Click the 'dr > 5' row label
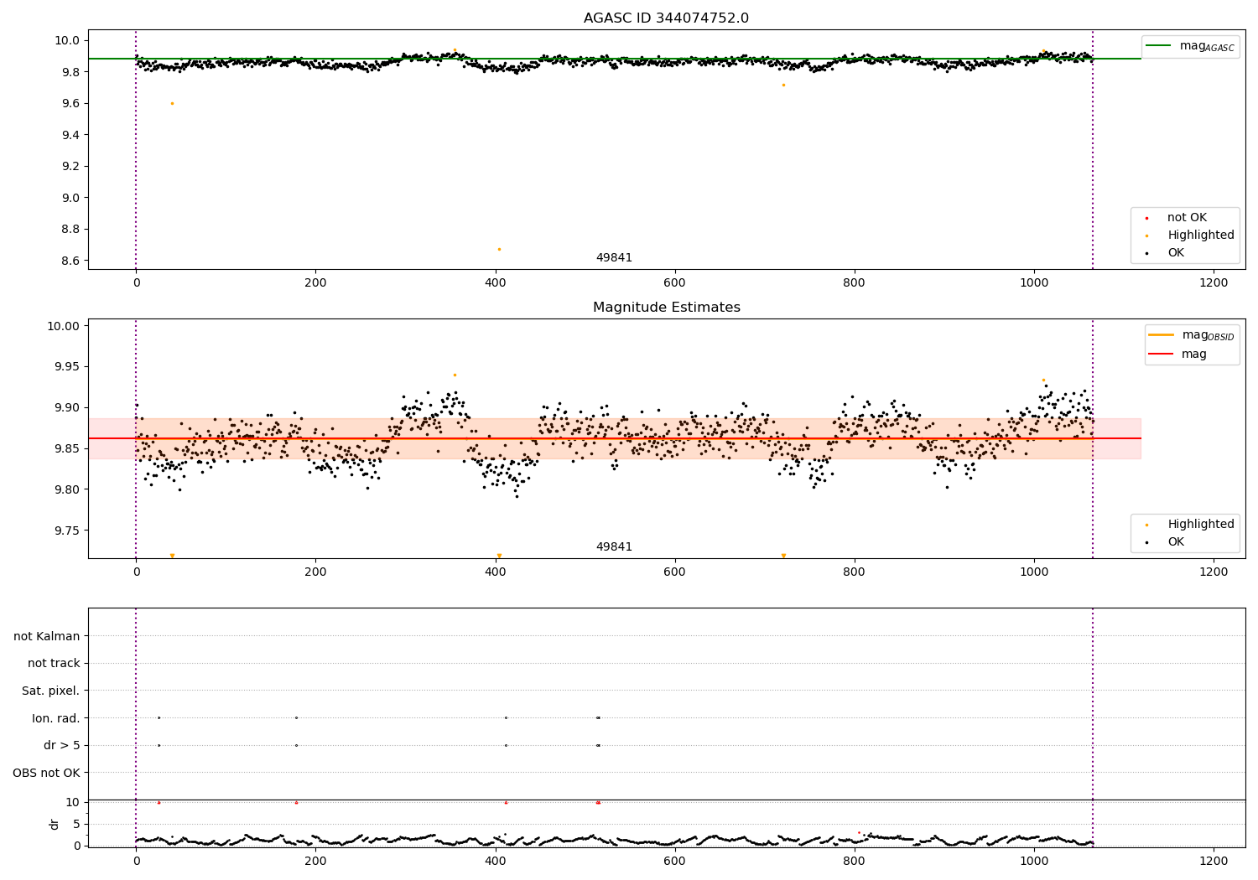 62,745
